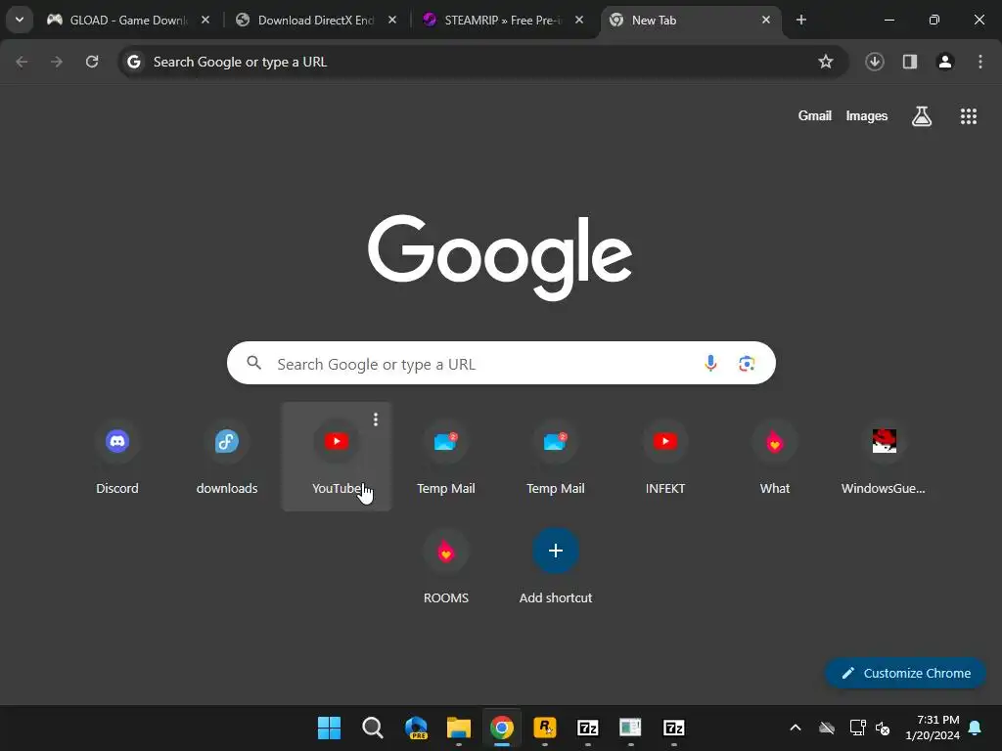Close the GLOAD tab
Viewport: 1002px width, 751px height.
click(205, 21)
